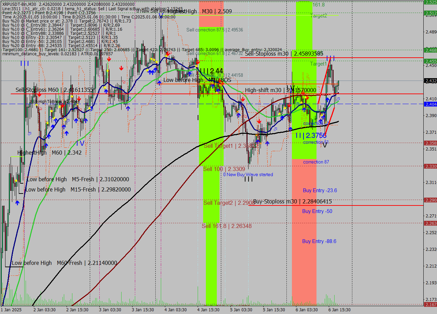Click 'Low before High M5-Fresh | 2.31020000'
This screenshot has height=314, width=437.
(78, 179)
